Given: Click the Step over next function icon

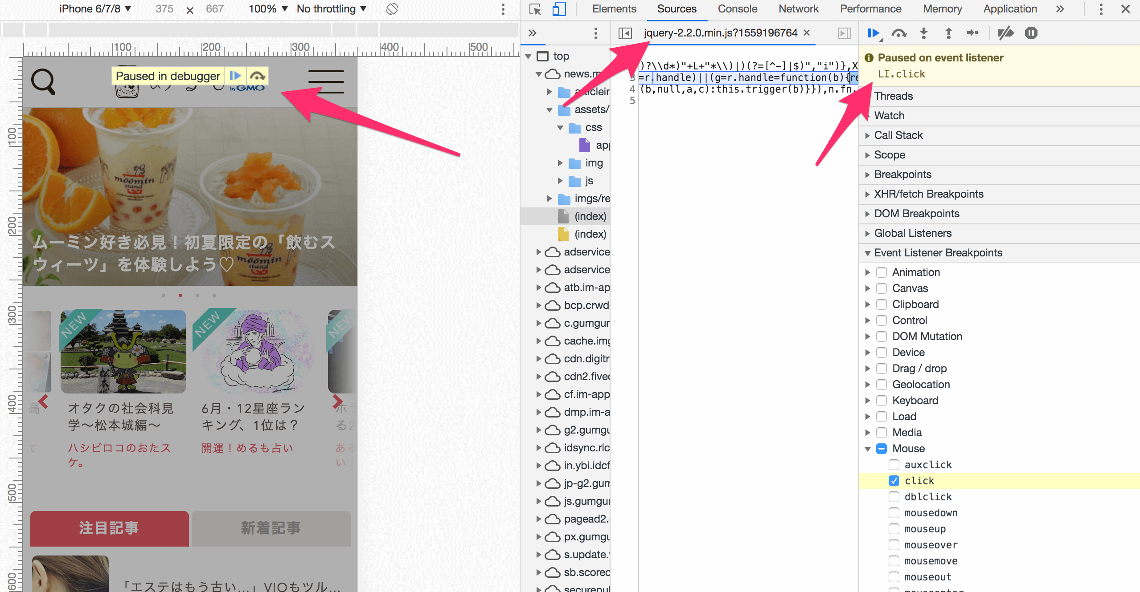Looking at the screenshot, I should [x=898, y=33].
